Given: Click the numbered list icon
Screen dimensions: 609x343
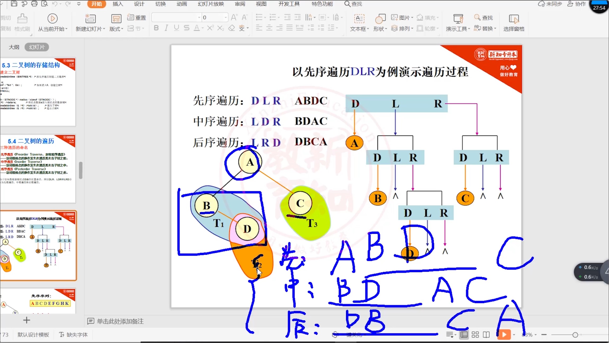Looking at the screenshot, I should pos(272,17).
